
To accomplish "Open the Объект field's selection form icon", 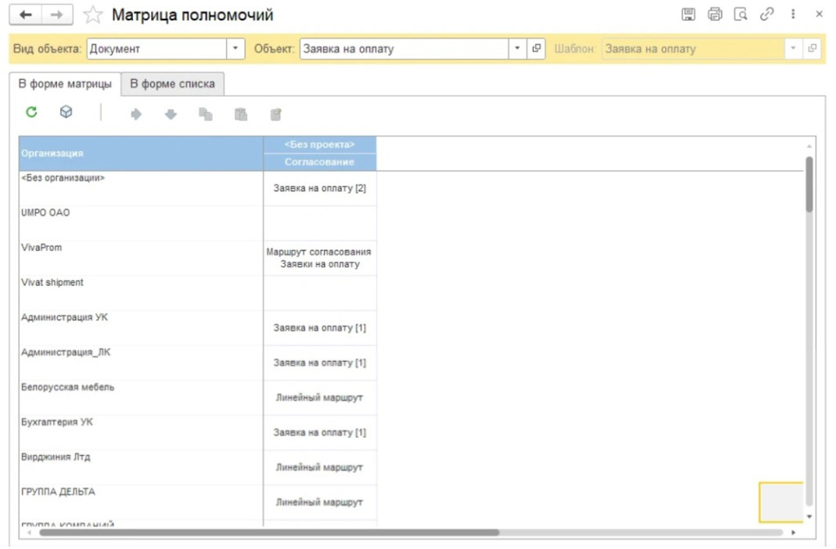I will coord(536,48).
